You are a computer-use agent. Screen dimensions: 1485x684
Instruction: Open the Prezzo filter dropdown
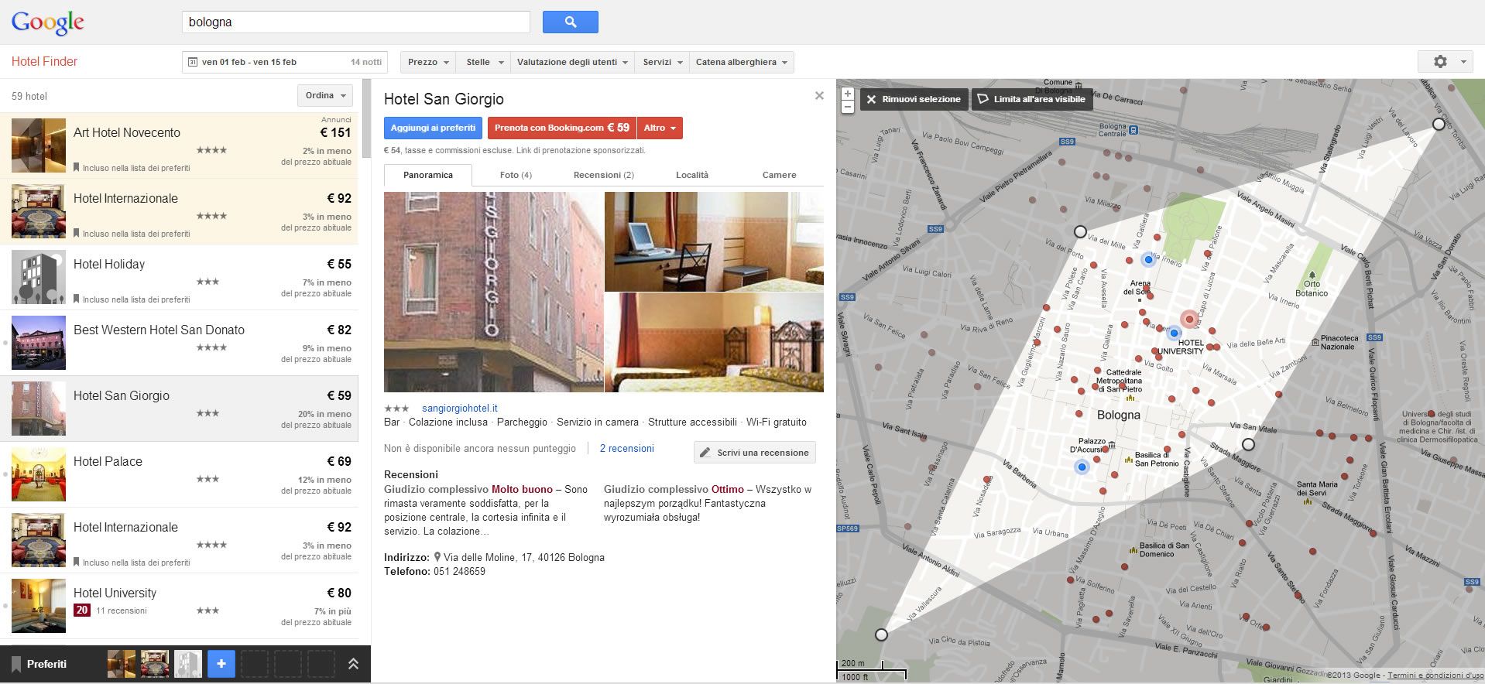click(429, 62)
